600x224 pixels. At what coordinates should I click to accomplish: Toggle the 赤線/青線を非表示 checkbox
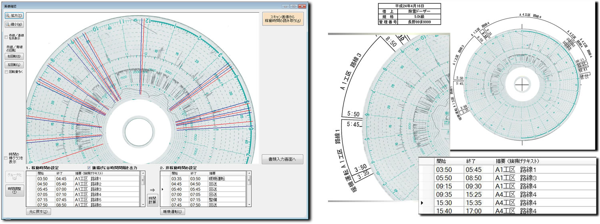[x=6, y=37]
